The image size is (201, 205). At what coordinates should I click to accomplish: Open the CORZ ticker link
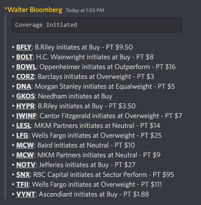[x=25, y=77]
